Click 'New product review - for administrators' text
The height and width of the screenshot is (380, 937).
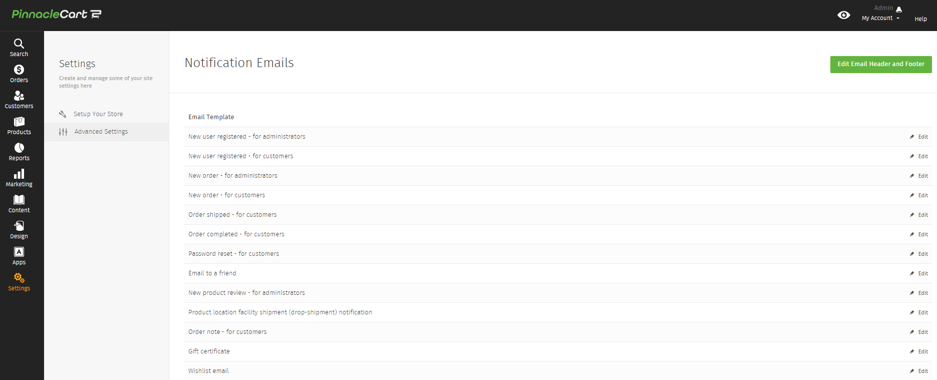pos(247,293)
